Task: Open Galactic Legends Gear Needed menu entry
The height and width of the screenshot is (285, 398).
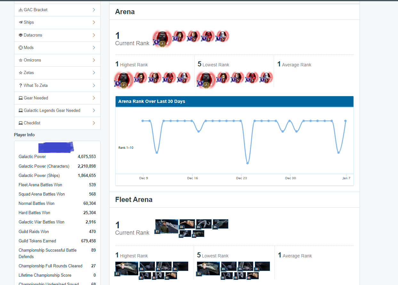Action: 57,111
